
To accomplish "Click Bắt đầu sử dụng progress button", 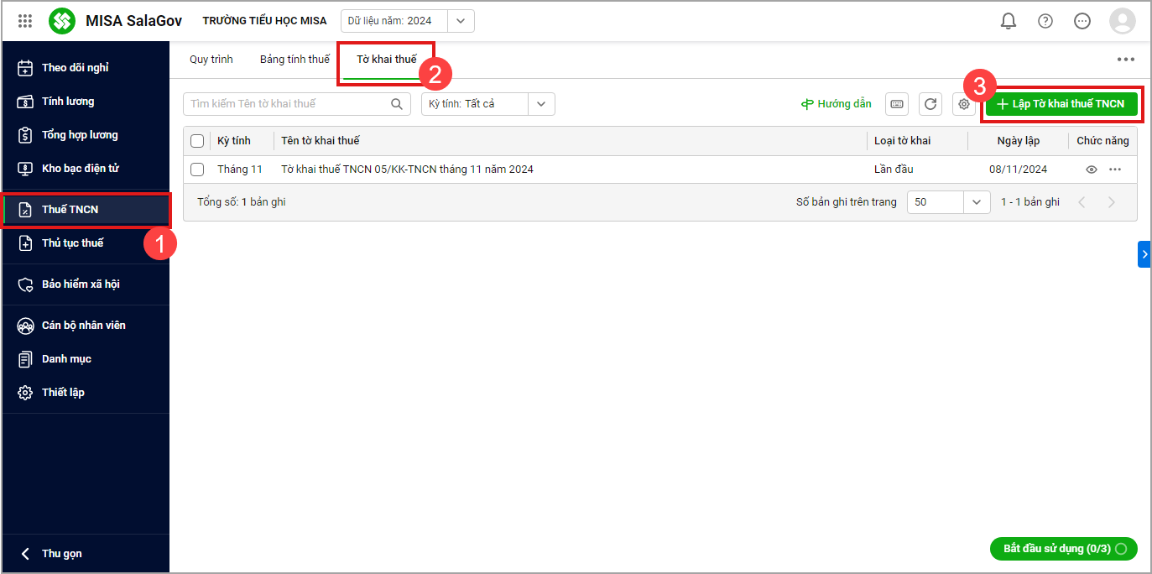I will pos(1063,549).
